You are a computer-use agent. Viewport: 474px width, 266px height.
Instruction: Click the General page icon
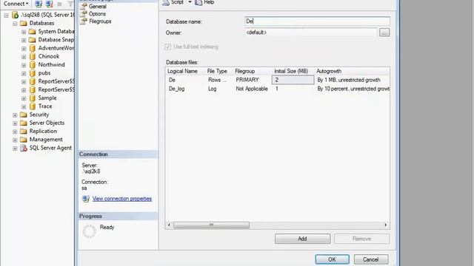(84, 6)
